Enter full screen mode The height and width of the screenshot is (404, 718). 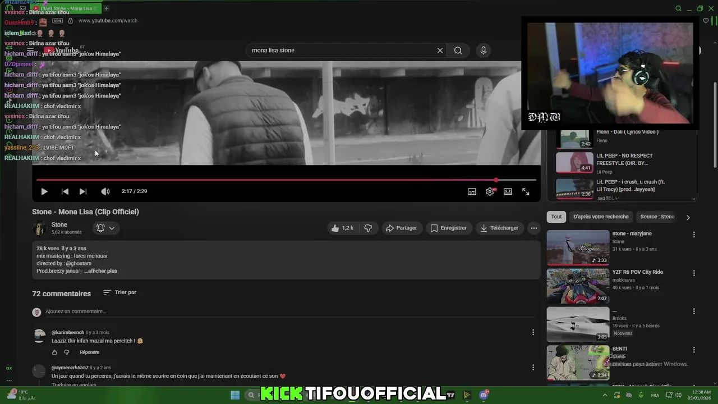pos(526,191)
